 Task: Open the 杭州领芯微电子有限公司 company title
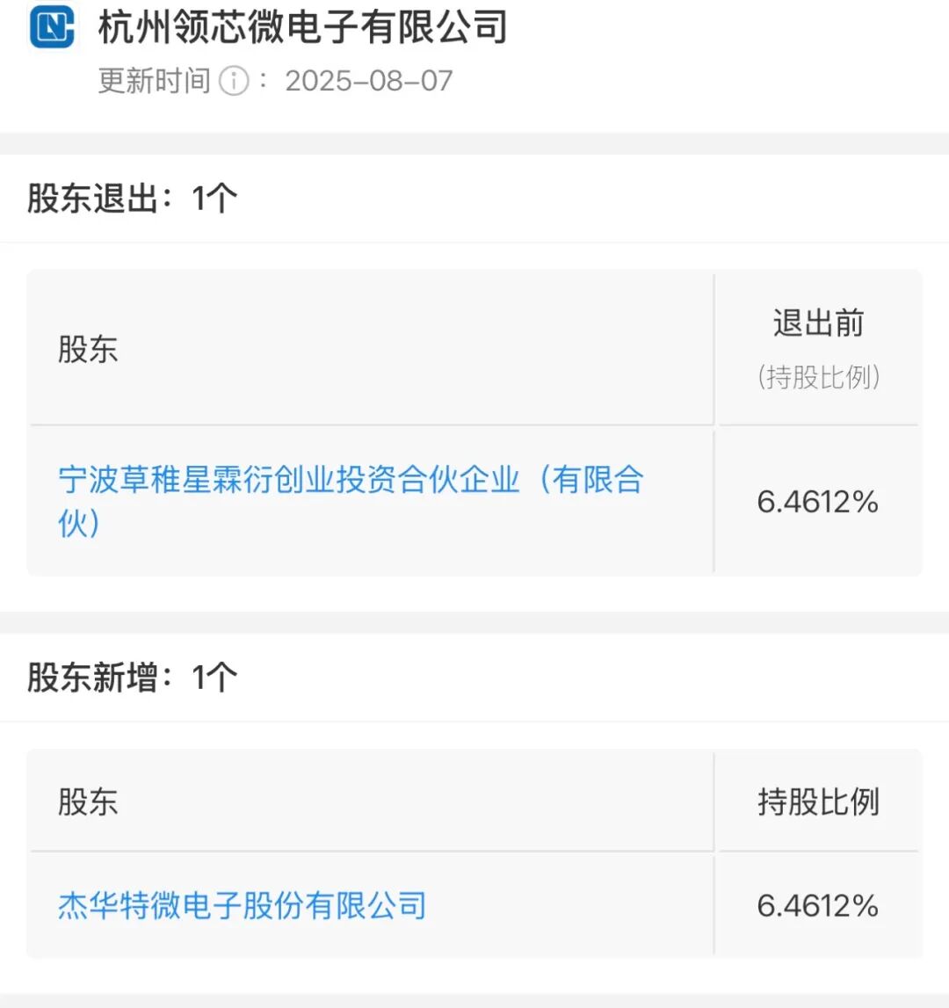click(303, 26)
